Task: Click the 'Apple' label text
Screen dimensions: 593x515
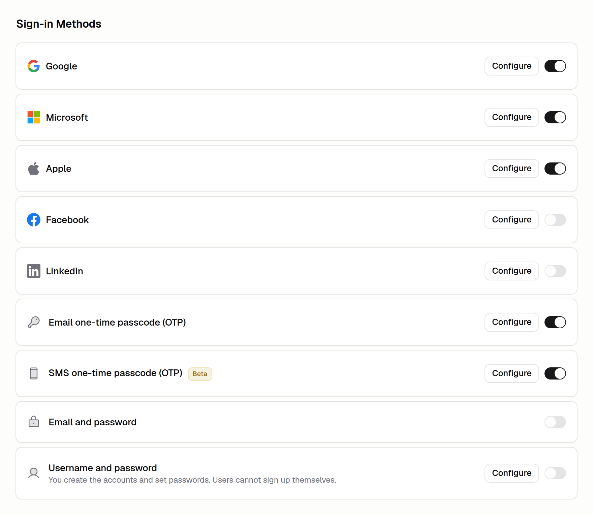Action: click(x=59, y=169)
